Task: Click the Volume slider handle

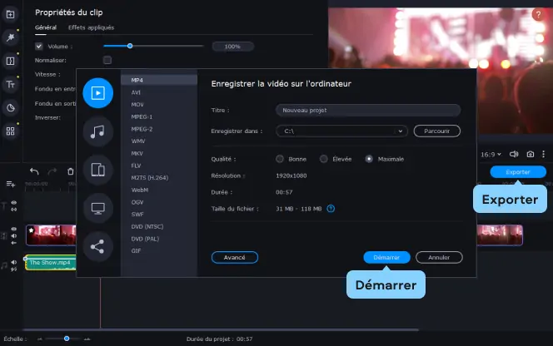Action: point(130,46)
